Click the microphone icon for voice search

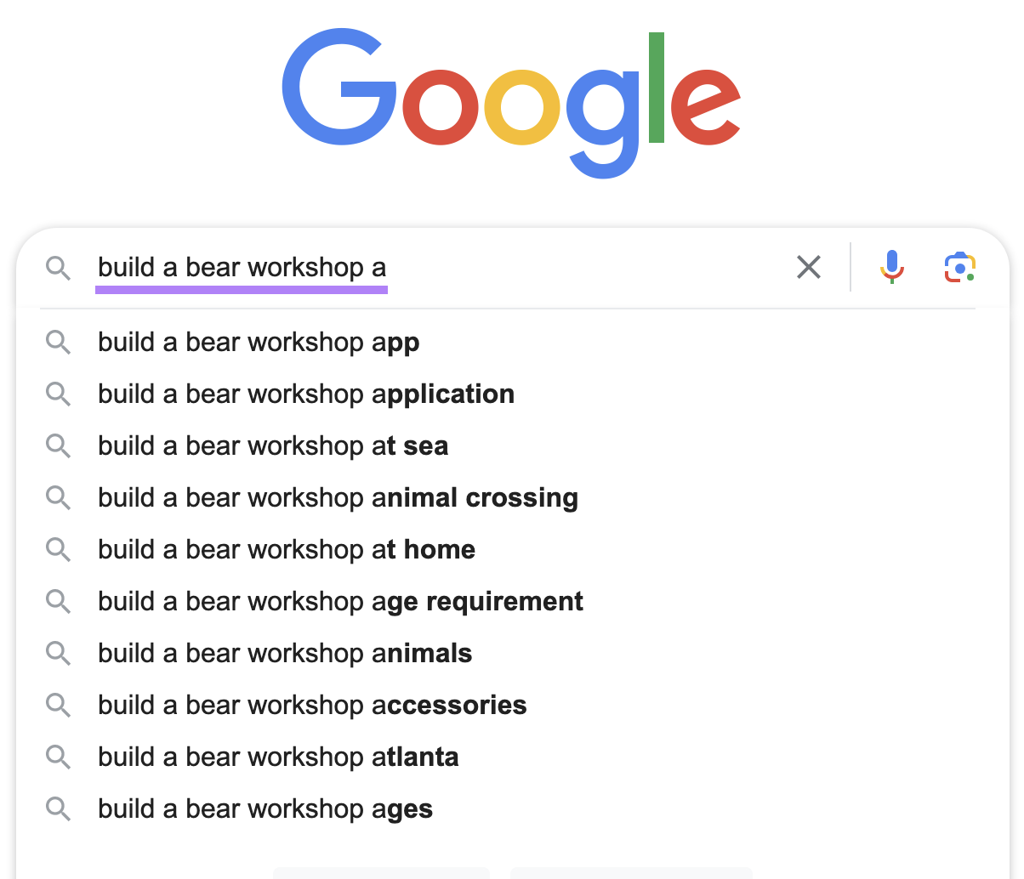892,267
